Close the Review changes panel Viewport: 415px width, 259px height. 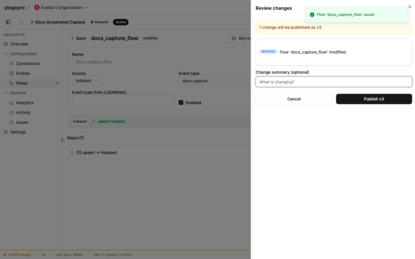tap(410, 7)
